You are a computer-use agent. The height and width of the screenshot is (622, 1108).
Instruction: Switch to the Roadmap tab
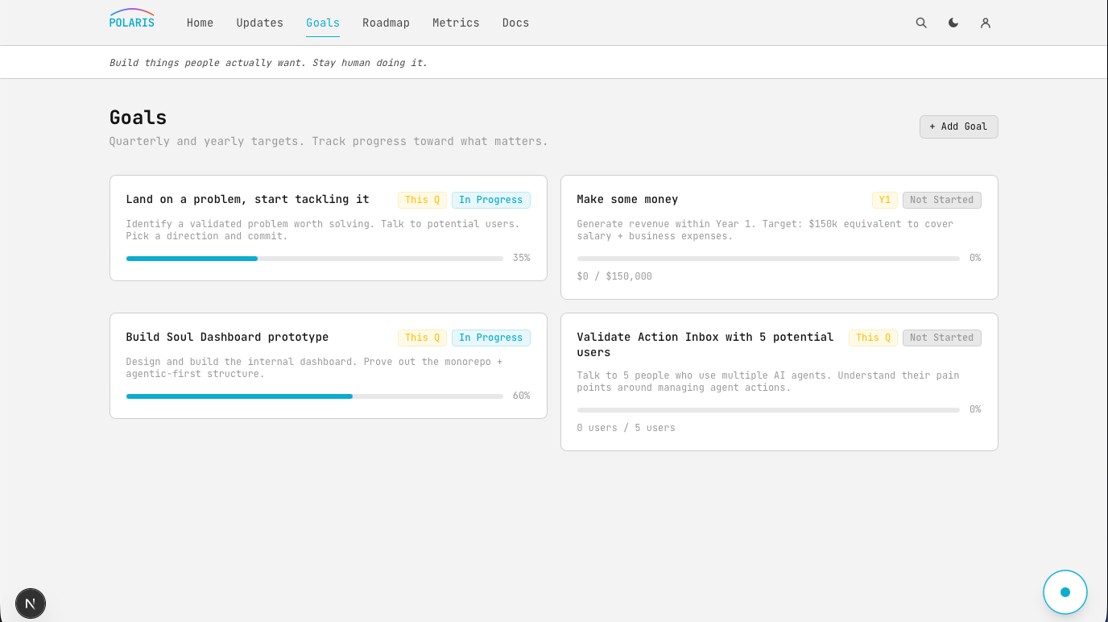(x=386, y=23)
